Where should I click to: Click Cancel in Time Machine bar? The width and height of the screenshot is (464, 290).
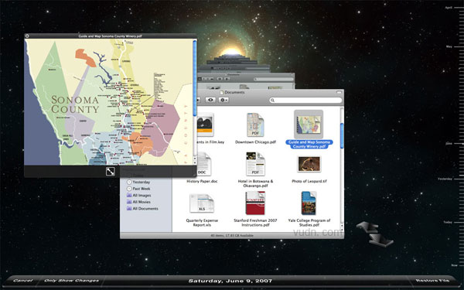(x=22, y=280)
